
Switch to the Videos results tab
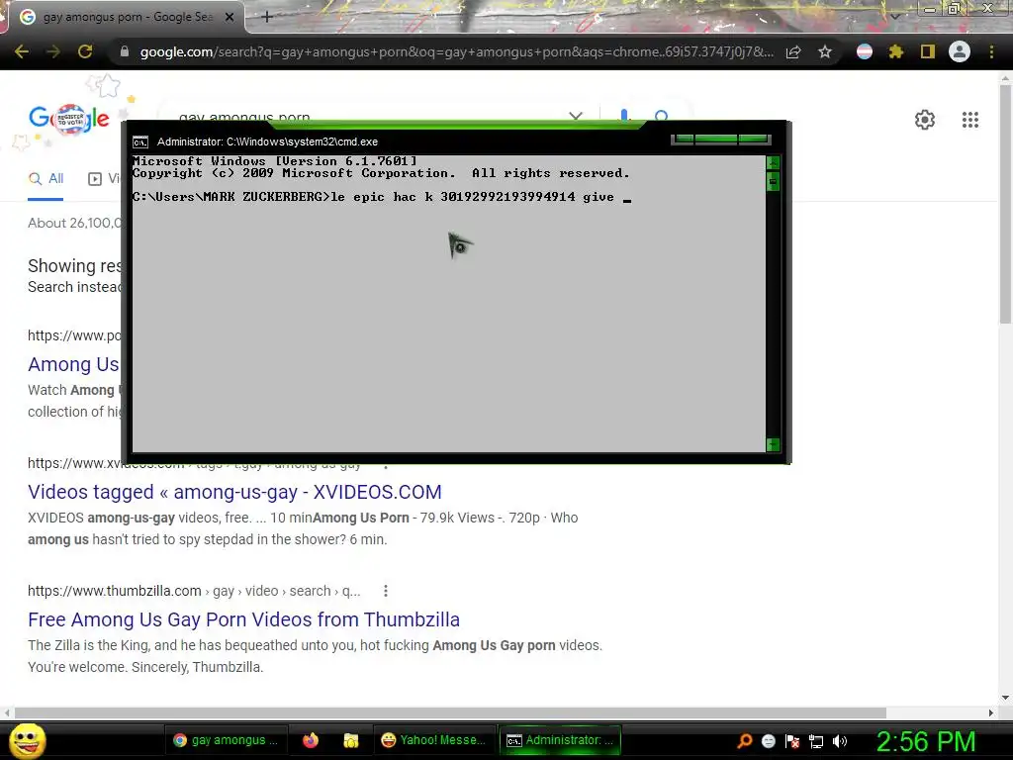pyautogui.click(x=104, y=178)
